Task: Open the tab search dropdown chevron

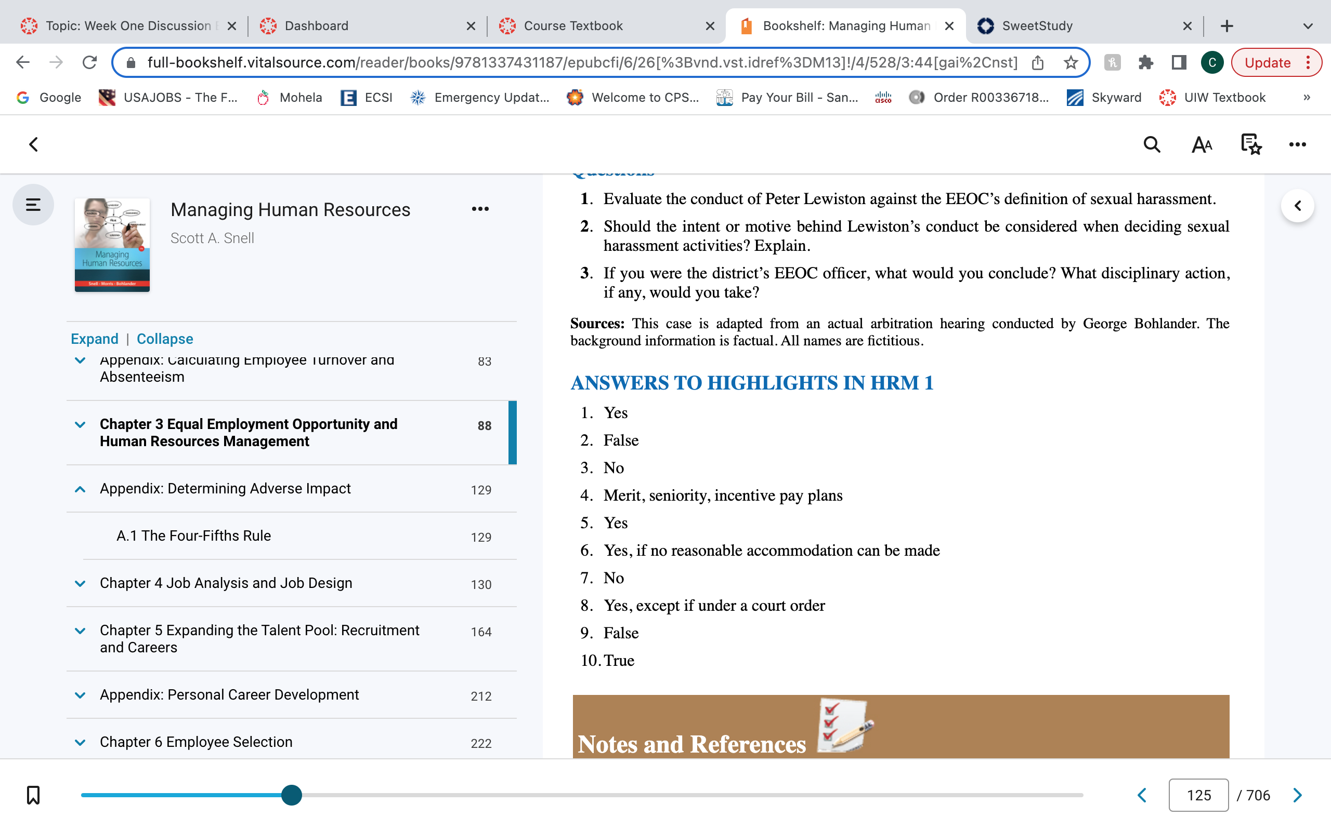Action: (1308, 26)
